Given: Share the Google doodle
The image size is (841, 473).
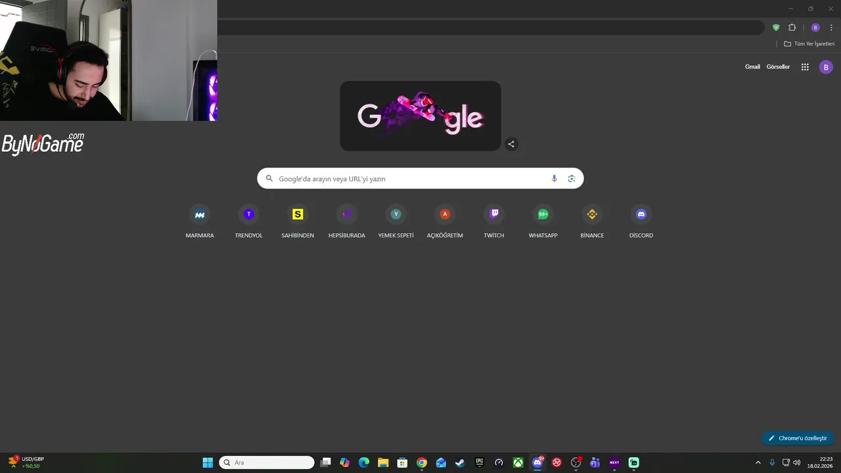Looking at the screenshot, I should (511, 144).
